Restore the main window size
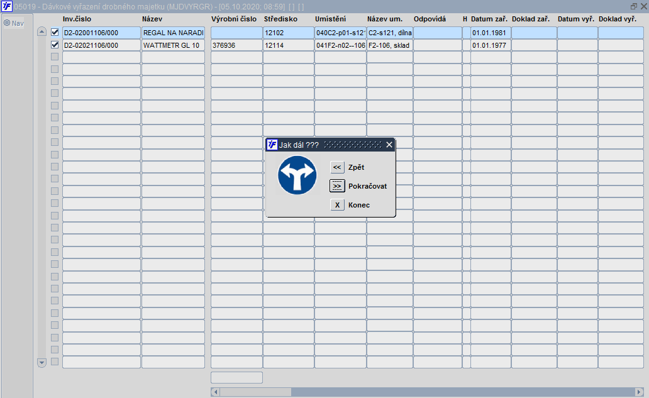The height and width of the screenshot is (398, 649). tap(634, 6)
